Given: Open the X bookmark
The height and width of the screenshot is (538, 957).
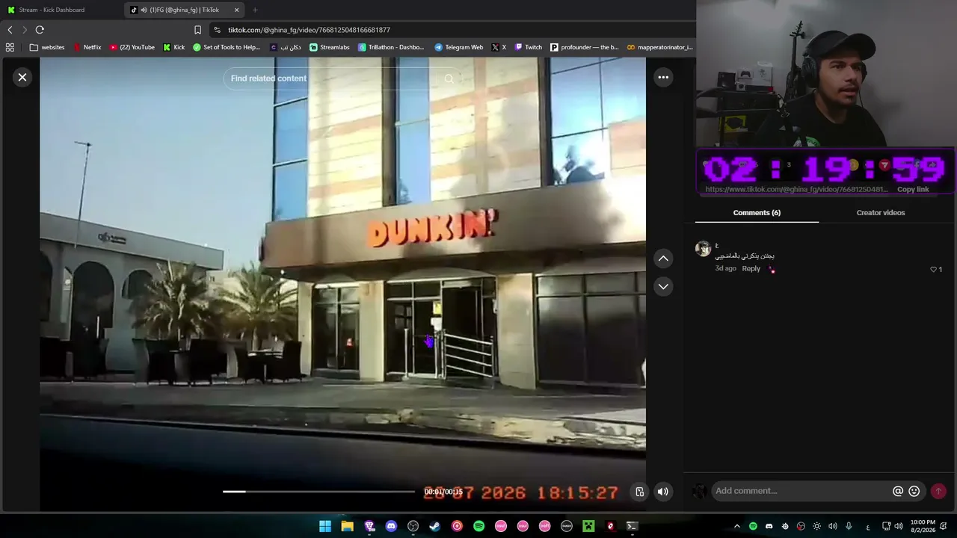Looking at the screenshot, I should pos(499,47).
